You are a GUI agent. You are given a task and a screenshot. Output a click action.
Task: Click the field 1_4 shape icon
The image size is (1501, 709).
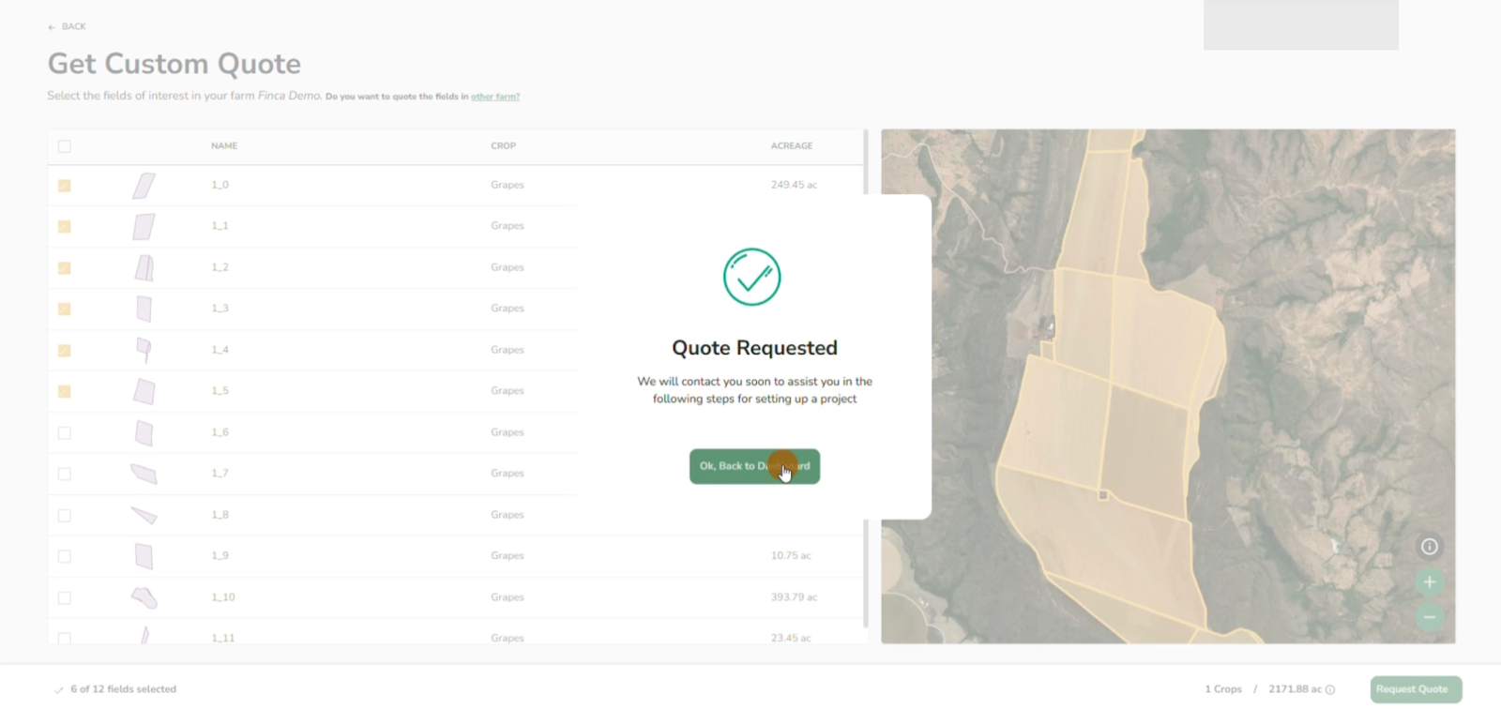pos(144,350)
